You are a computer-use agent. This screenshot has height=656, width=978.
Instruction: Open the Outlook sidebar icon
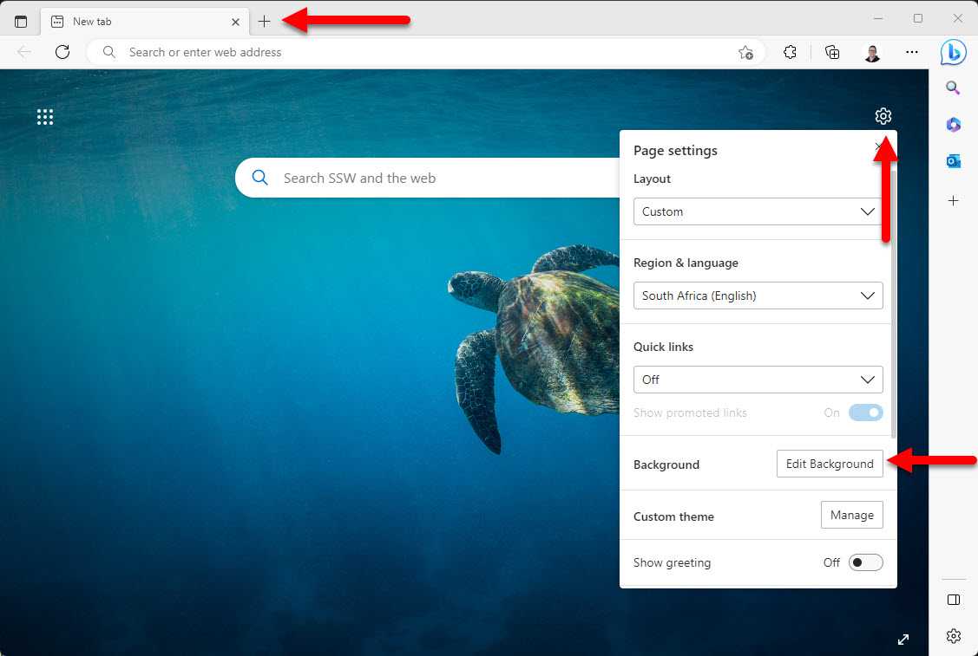pos(953,161)
